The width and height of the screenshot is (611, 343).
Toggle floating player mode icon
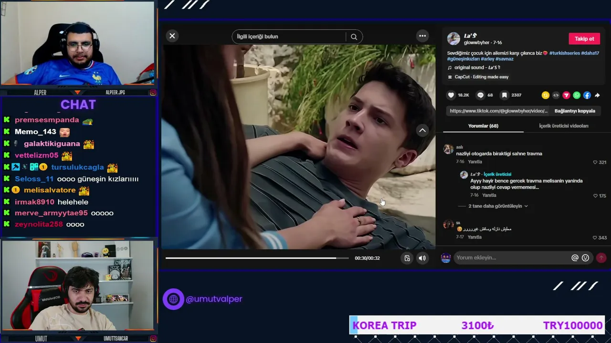click(407, 258)
